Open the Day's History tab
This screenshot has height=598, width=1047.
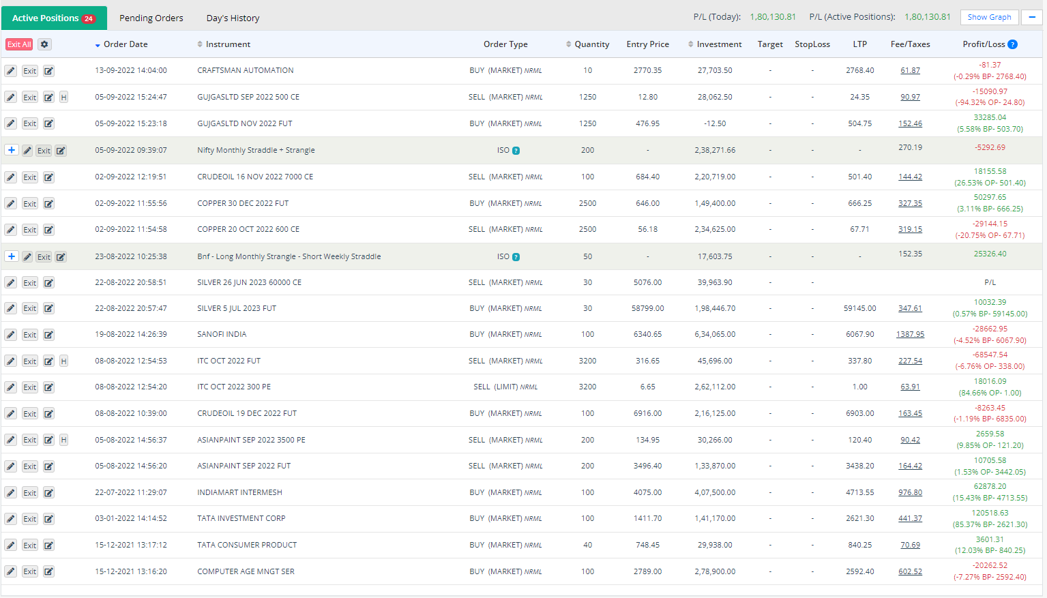point(233,18)
